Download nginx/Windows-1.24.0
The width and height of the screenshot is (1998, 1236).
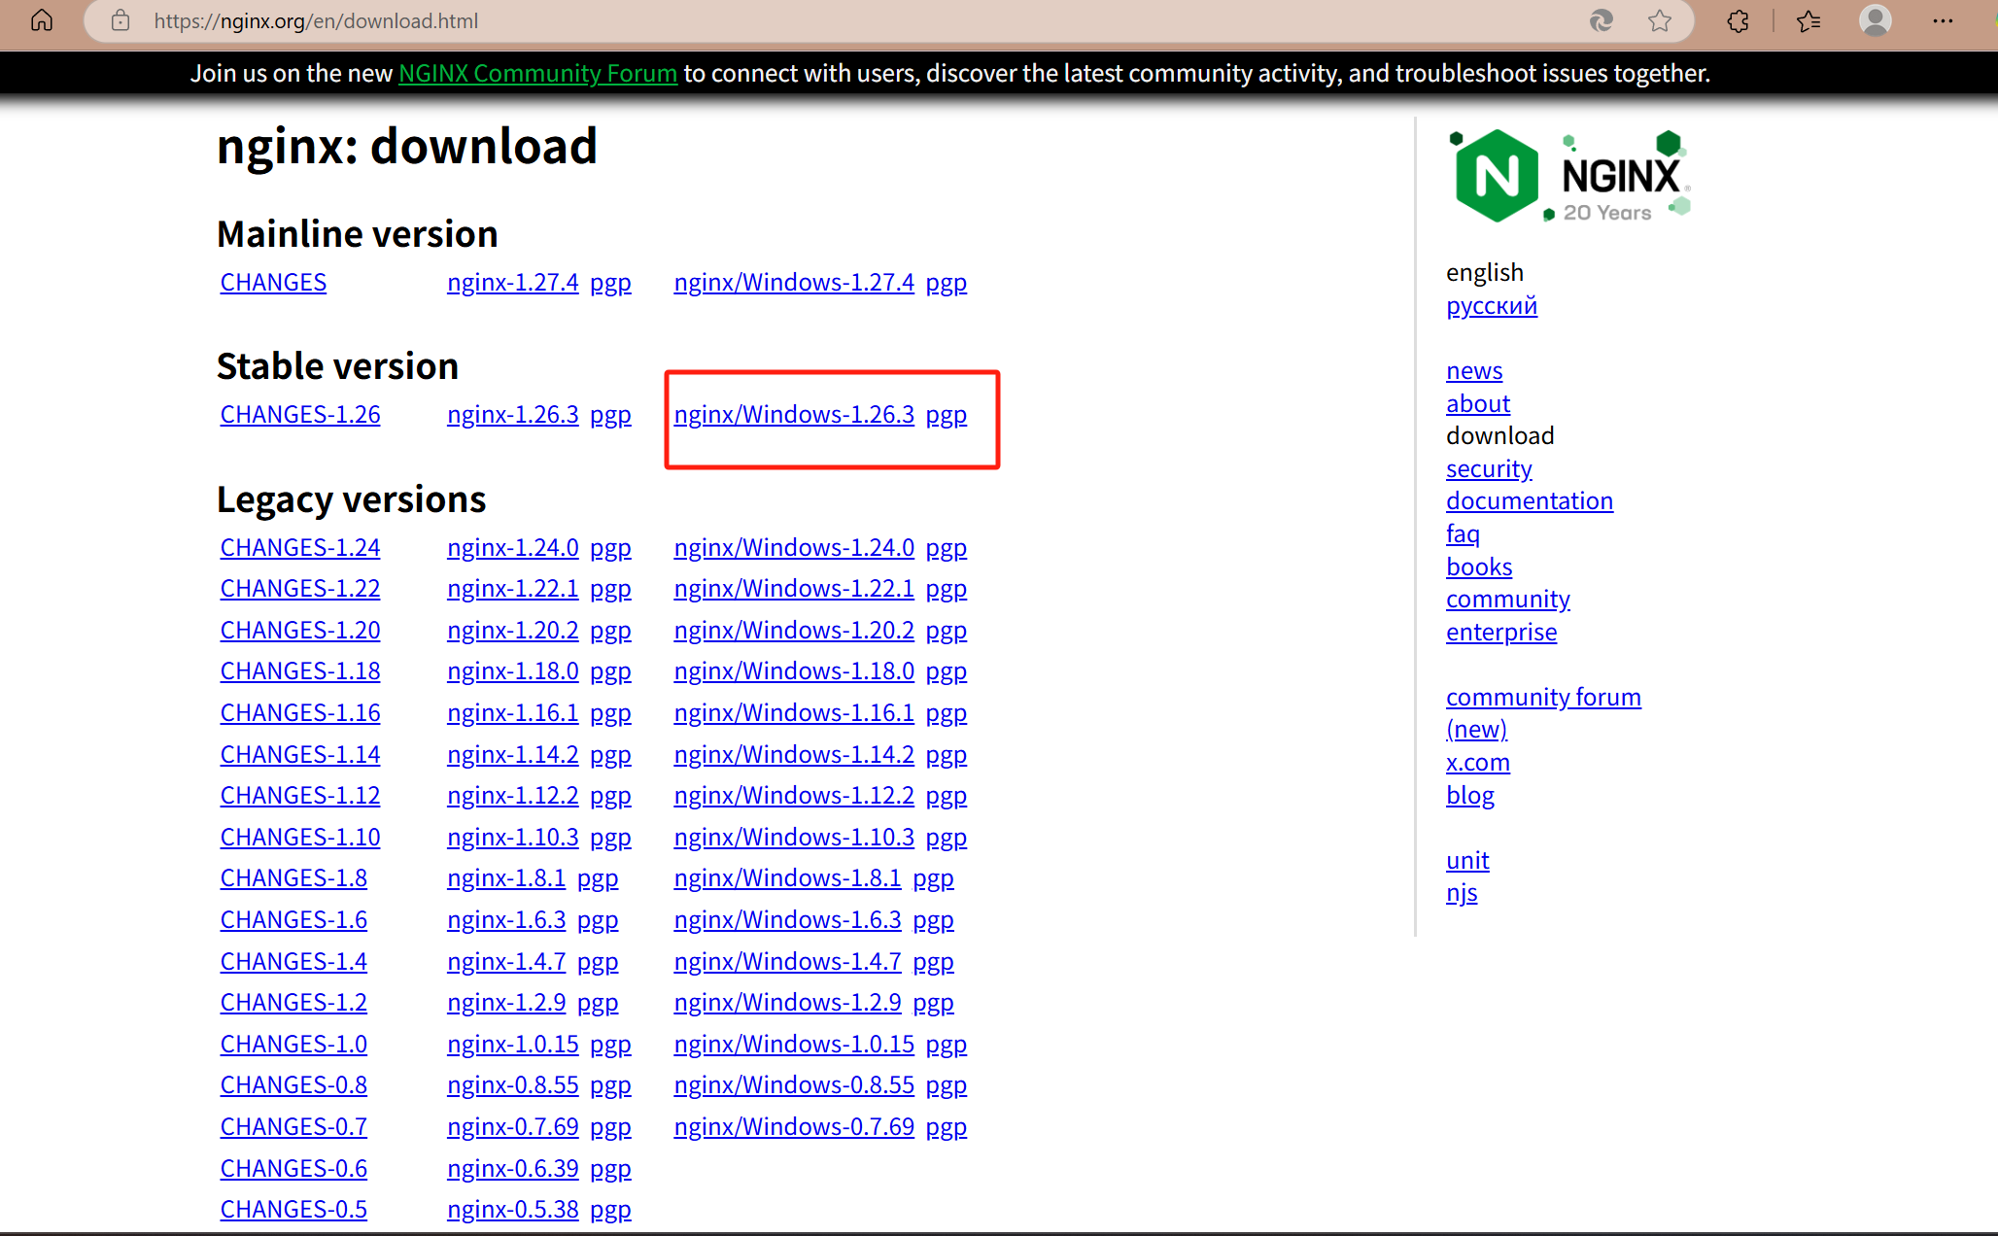click(794, 547)
